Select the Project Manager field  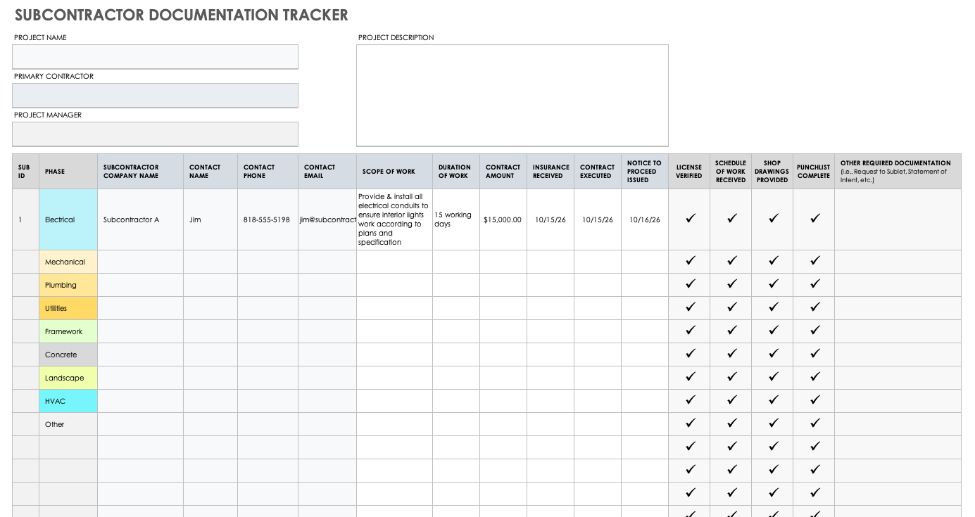(155, 134)
